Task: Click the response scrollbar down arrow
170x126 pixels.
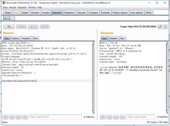Action: coord(167,112)
